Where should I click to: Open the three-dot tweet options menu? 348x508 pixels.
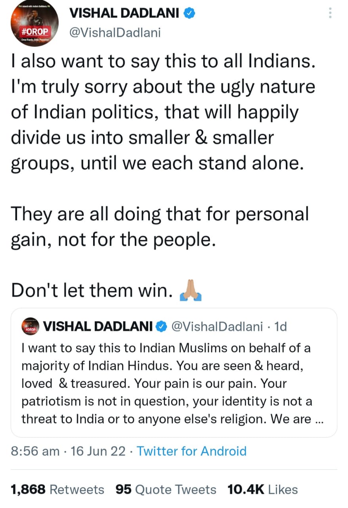tap(330, 13)
